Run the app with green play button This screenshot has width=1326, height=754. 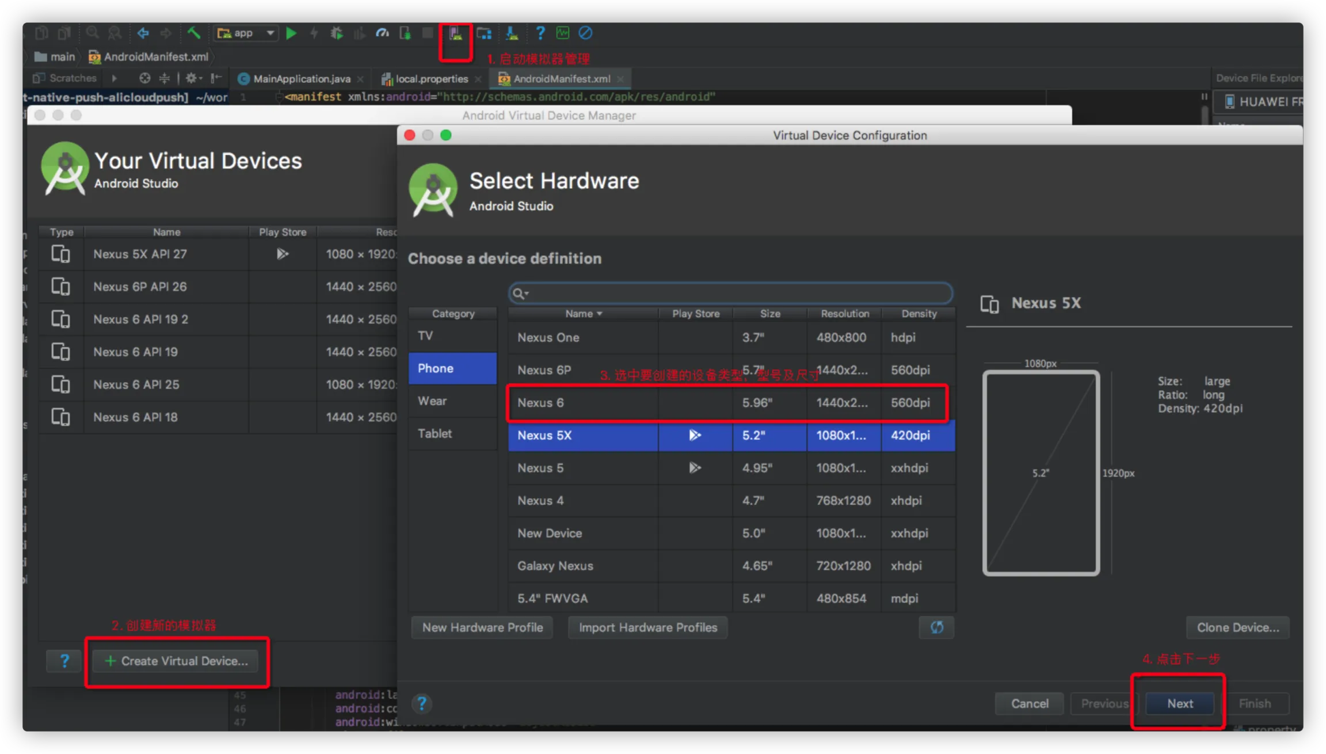pyautogui.click(x=291, y=33)
